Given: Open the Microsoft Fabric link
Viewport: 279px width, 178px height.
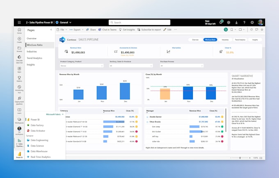Looking at the screenshot, I should click(x=55, y=114).
